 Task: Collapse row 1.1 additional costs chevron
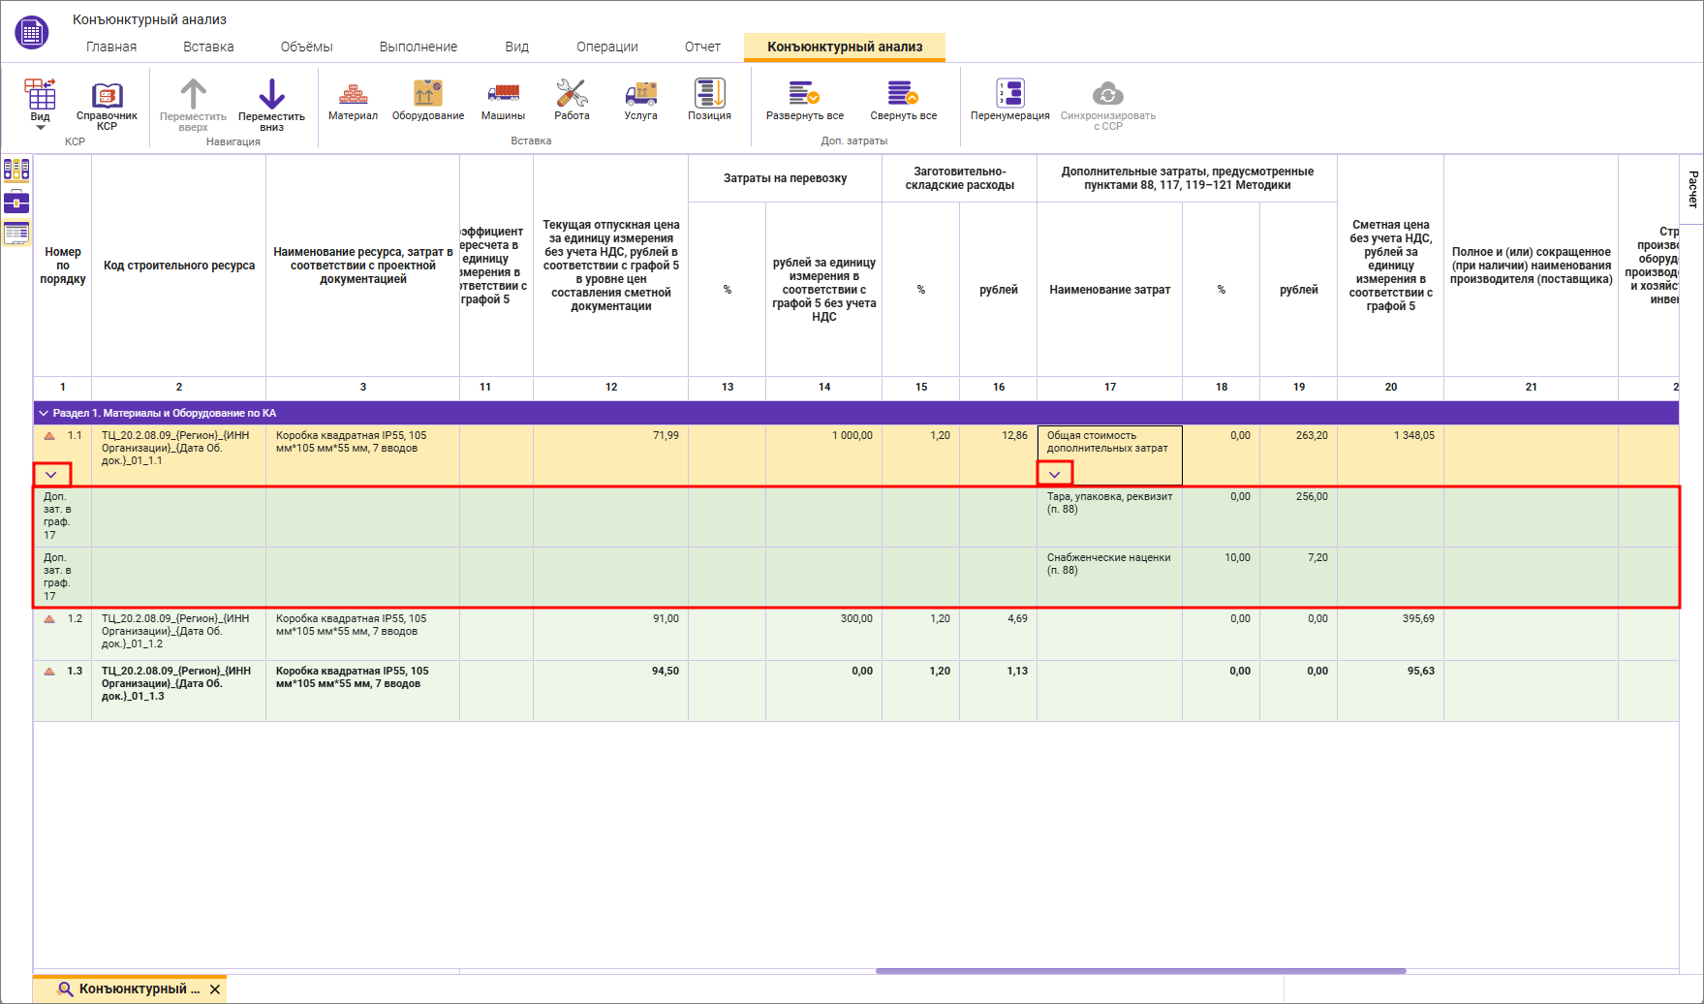(51, 475)
